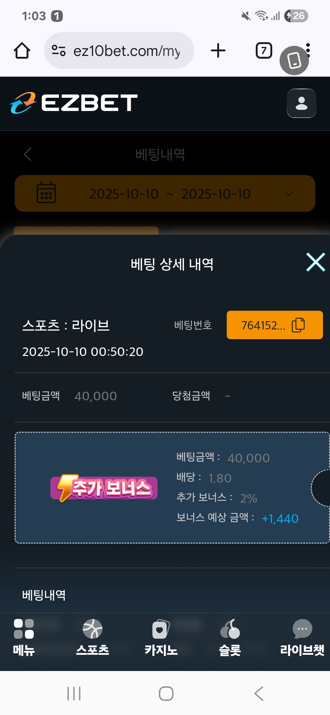Tap the browser home icon
Viewport: 330px width, 715px height.
click(22, 50)
